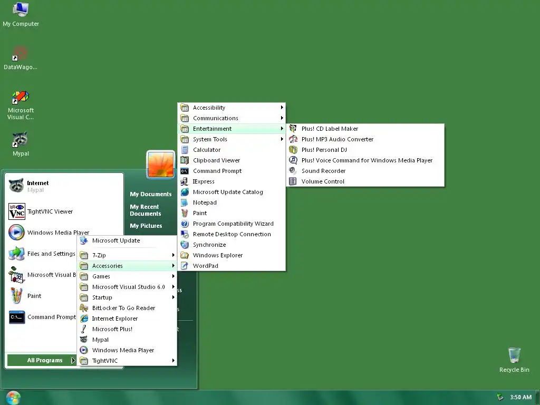Open Synchronize icon
540x405 pixels.
[185, 245]
